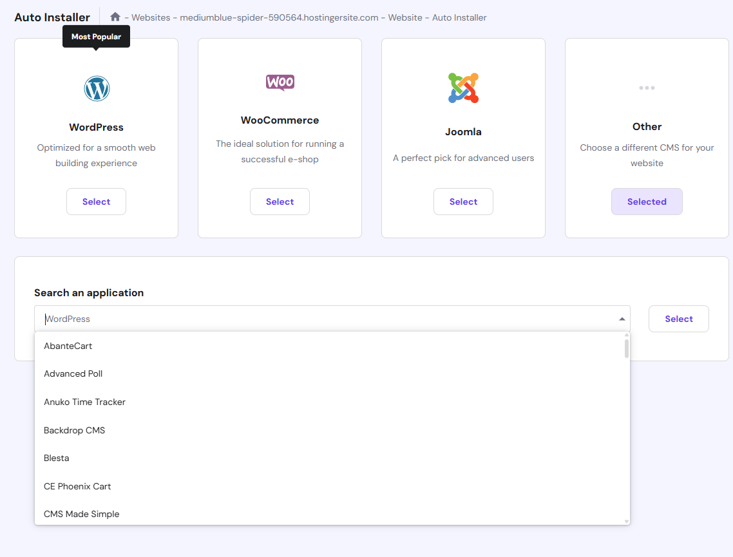Pick Anuko Time Tracker option
Screen dimensions: 733x557
[x=332, y=402]
